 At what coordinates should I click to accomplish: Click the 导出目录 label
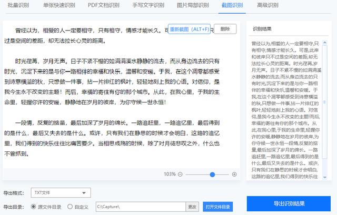point(13,207)
